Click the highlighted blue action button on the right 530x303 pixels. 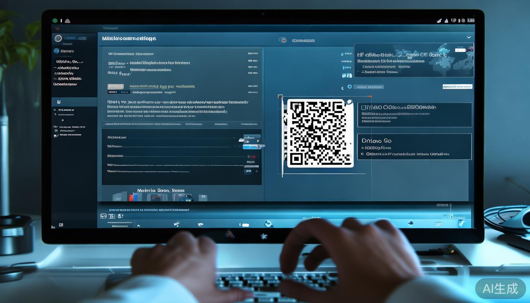coord(457,86)
